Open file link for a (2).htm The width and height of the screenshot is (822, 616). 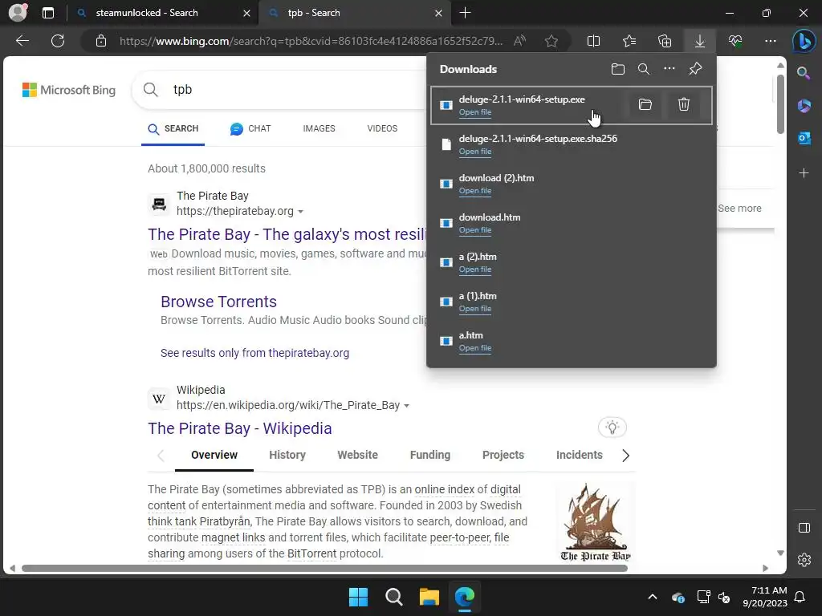475,269
